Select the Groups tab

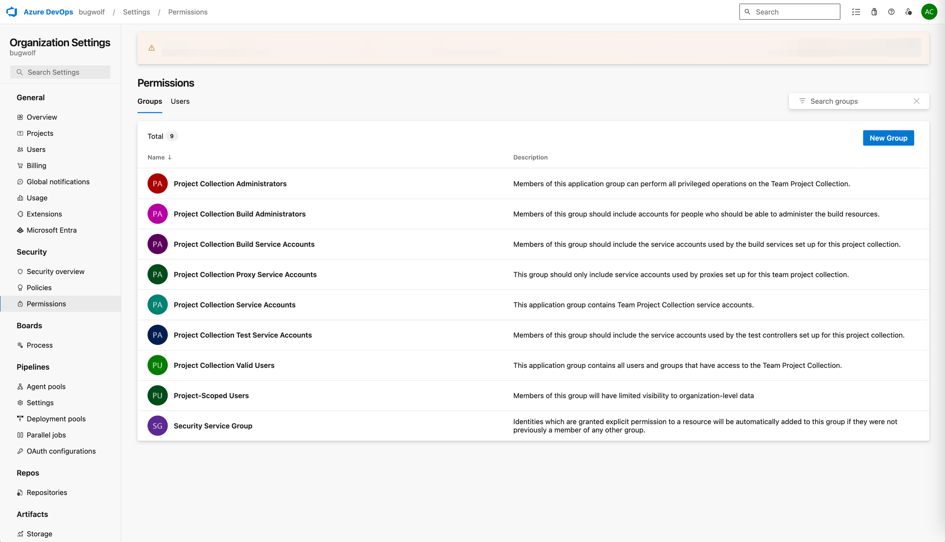tap(149, 101)
